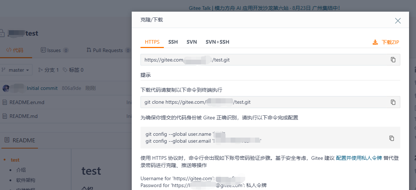Viewport: 416px width, 190px height.
Task: Click the tag icon beside 标签 0
Action: coord(65,70)
